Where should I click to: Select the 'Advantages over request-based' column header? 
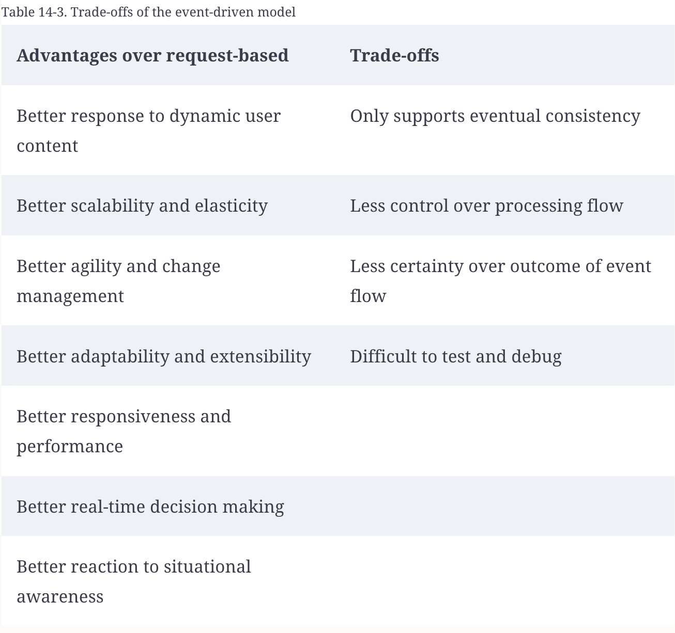point(152,55)
